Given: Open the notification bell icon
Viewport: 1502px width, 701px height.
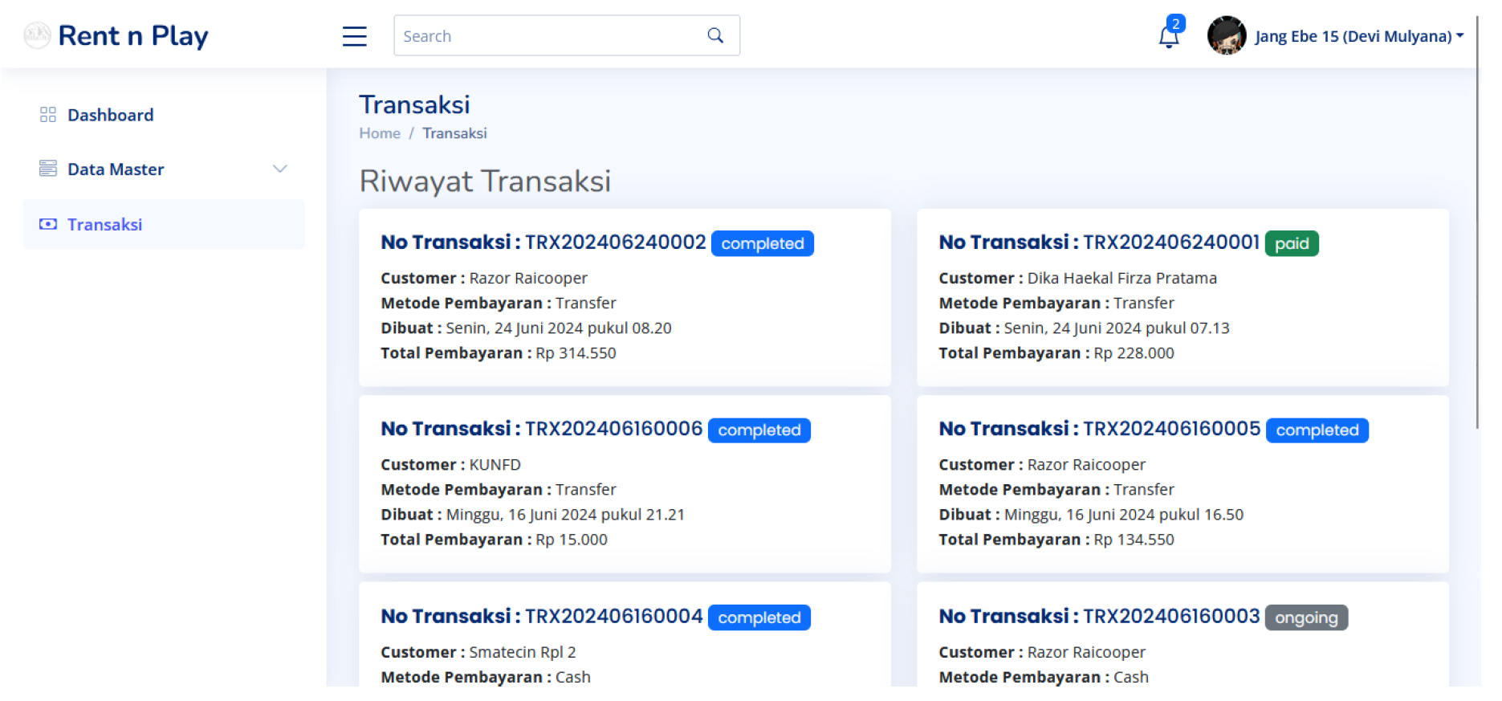Looking at the screenshot, I should (1168, 37).
